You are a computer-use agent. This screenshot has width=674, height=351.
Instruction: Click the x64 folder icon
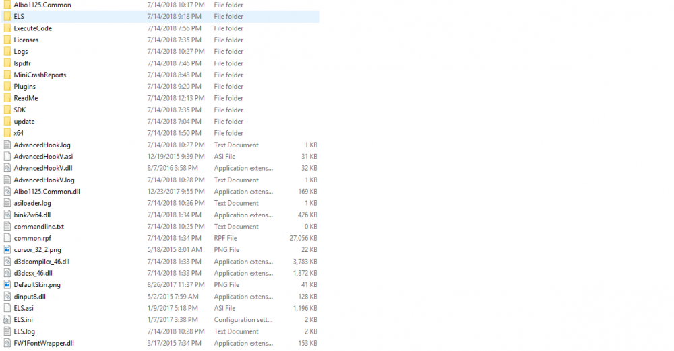(x=7, y=133)
